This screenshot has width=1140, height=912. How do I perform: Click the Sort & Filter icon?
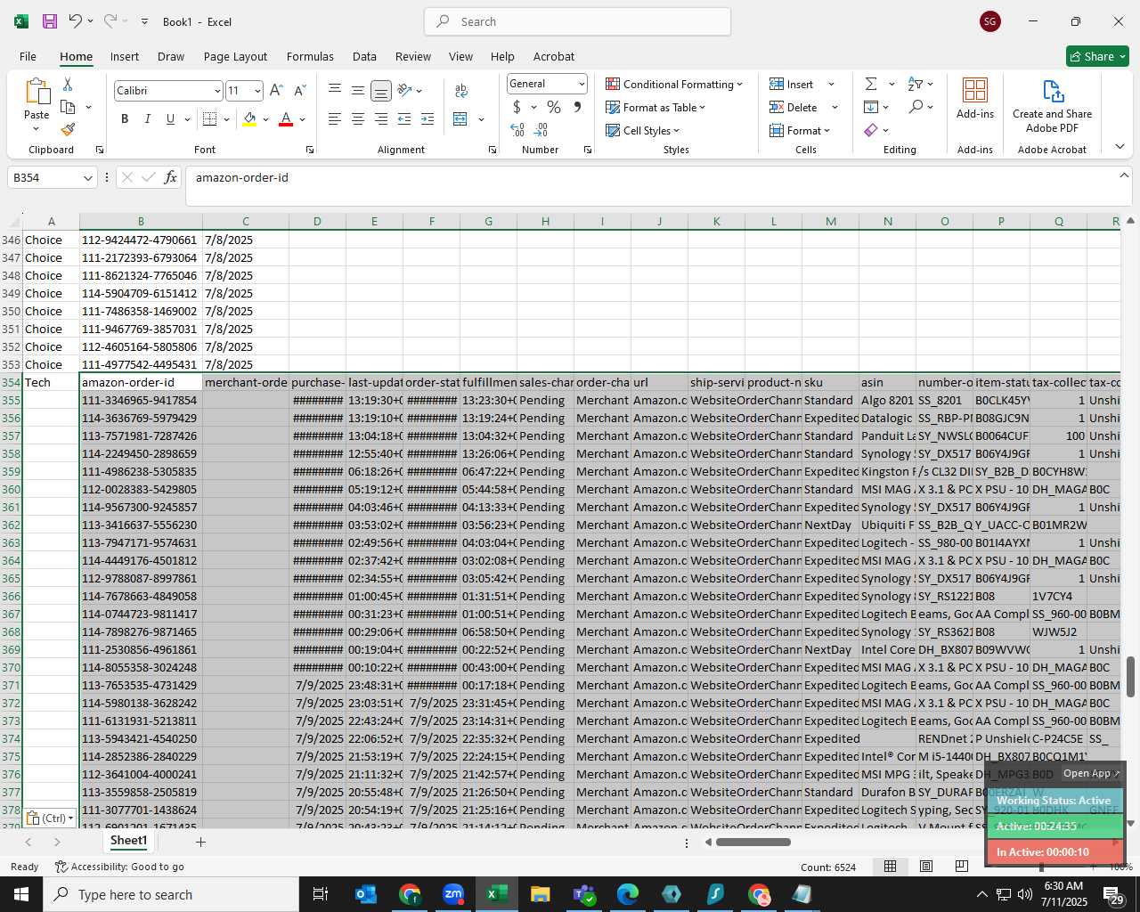pos(916,84)
